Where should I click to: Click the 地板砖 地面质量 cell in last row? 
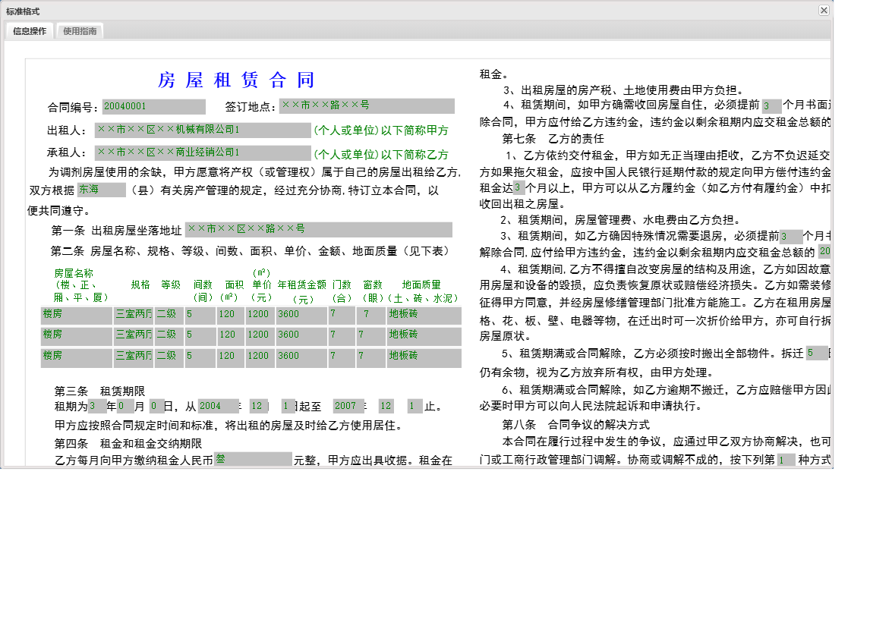tap(425, 357)
